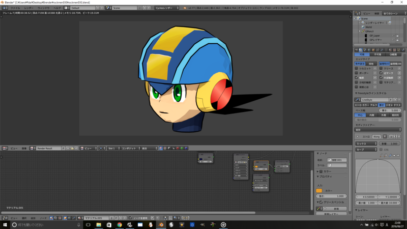Image resolution: width=407 pixels, height=229 pixels.
Task: Select the 中心 thickness position button
Action: (x=360, y=115)
